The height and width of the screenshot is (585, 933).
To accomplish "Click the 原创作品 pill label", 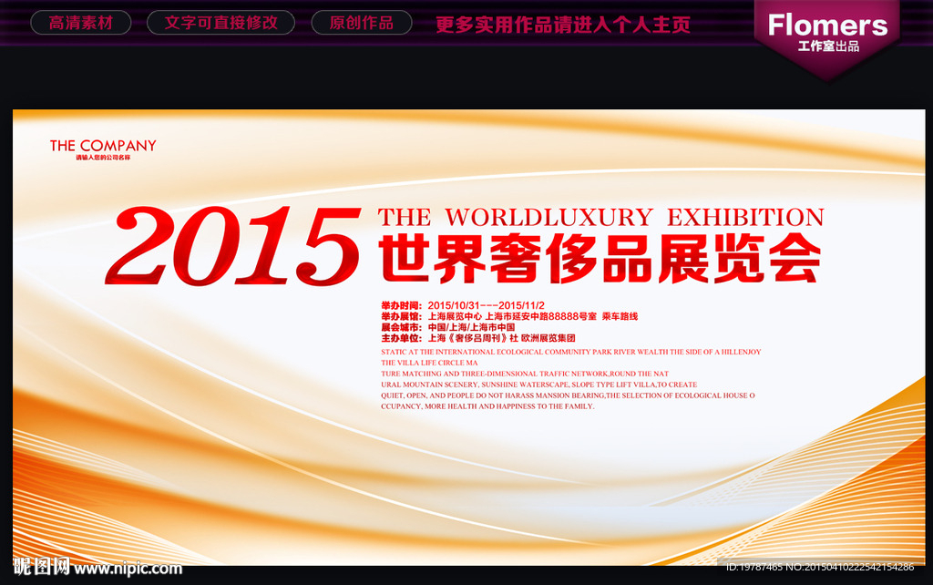I will pos(361,23).
